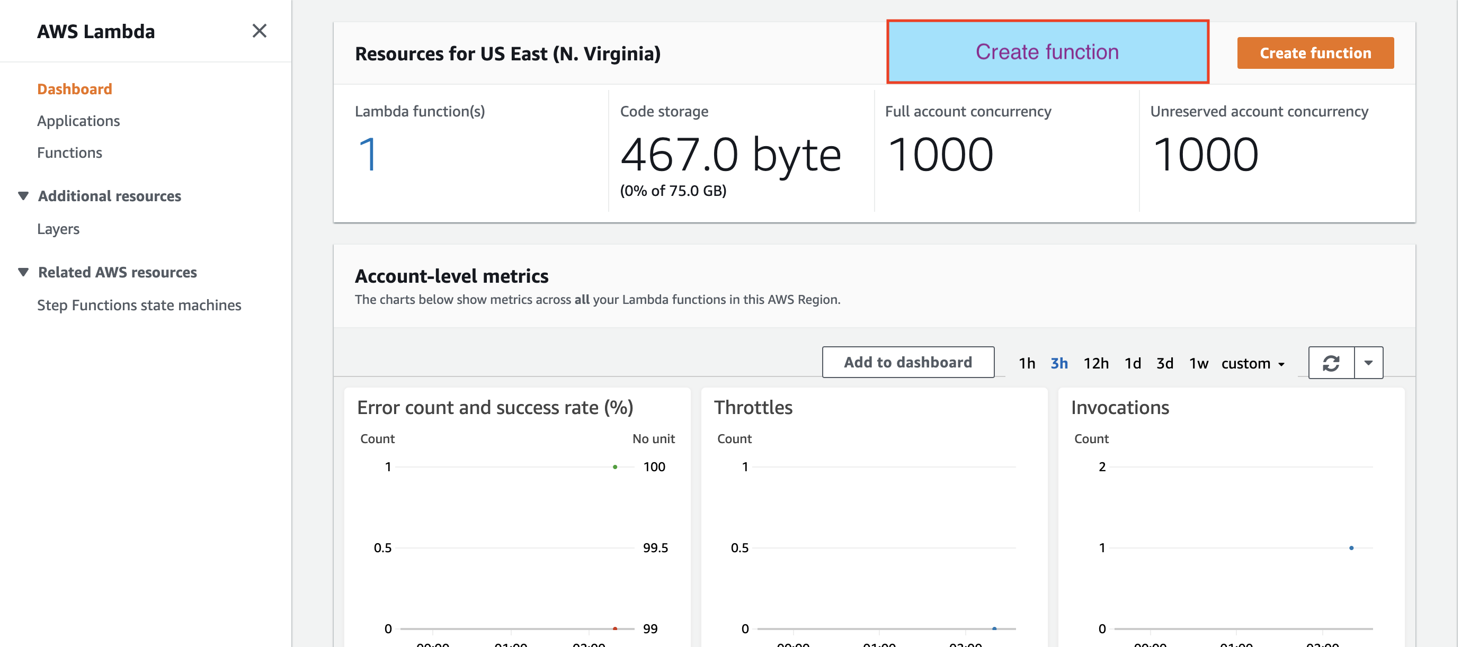Screen dimensions: 1461x647
Task: Click the Unreserved account concurrency label
Action: [1259, 111]
